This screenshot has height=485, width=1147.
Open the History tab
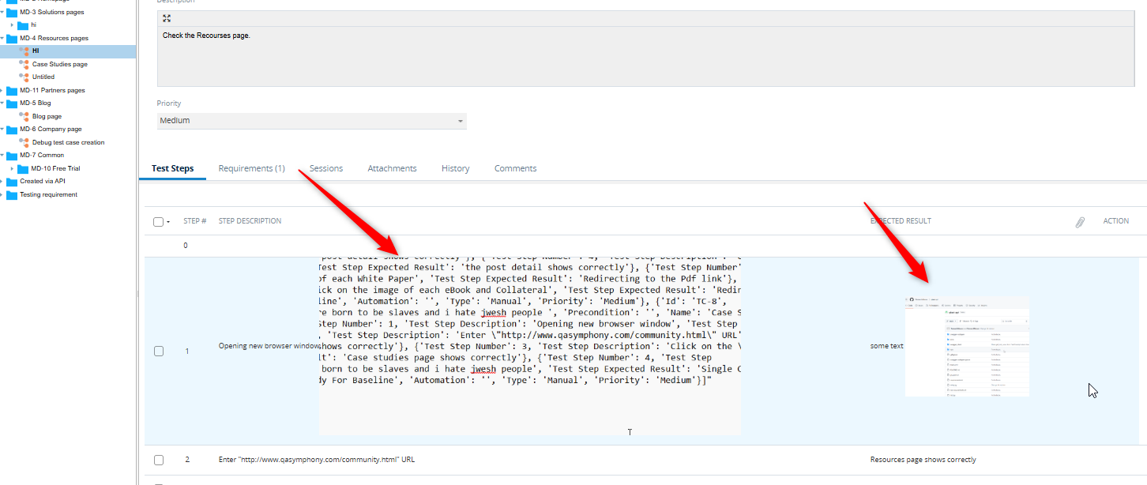455,168
